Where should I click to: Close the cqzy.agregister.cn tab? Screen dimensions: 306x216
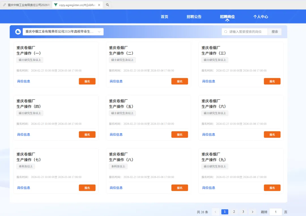(99, 5)
